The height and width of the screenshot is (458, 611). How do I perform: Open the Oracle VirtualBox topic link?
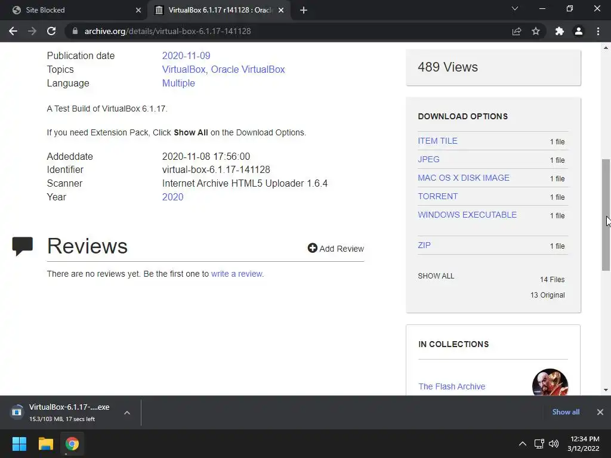tap(248, 69)
